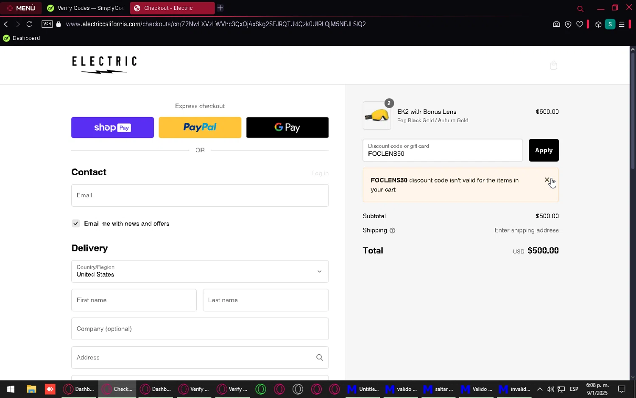Click the network tray icon
Screen dimensions: 636x398
point(561,389)
